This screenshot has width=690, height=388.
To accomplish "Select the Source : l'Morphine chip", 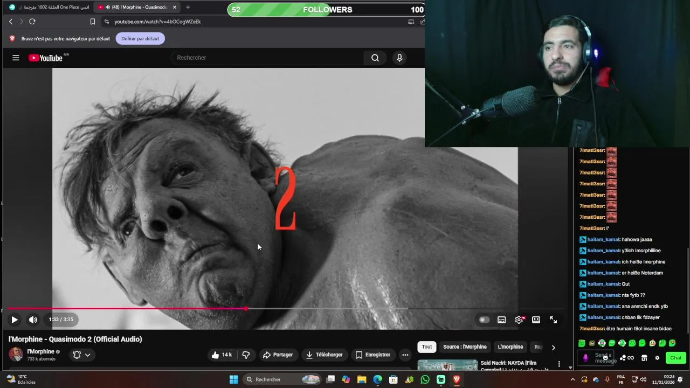I will click(x=465, y=347).
